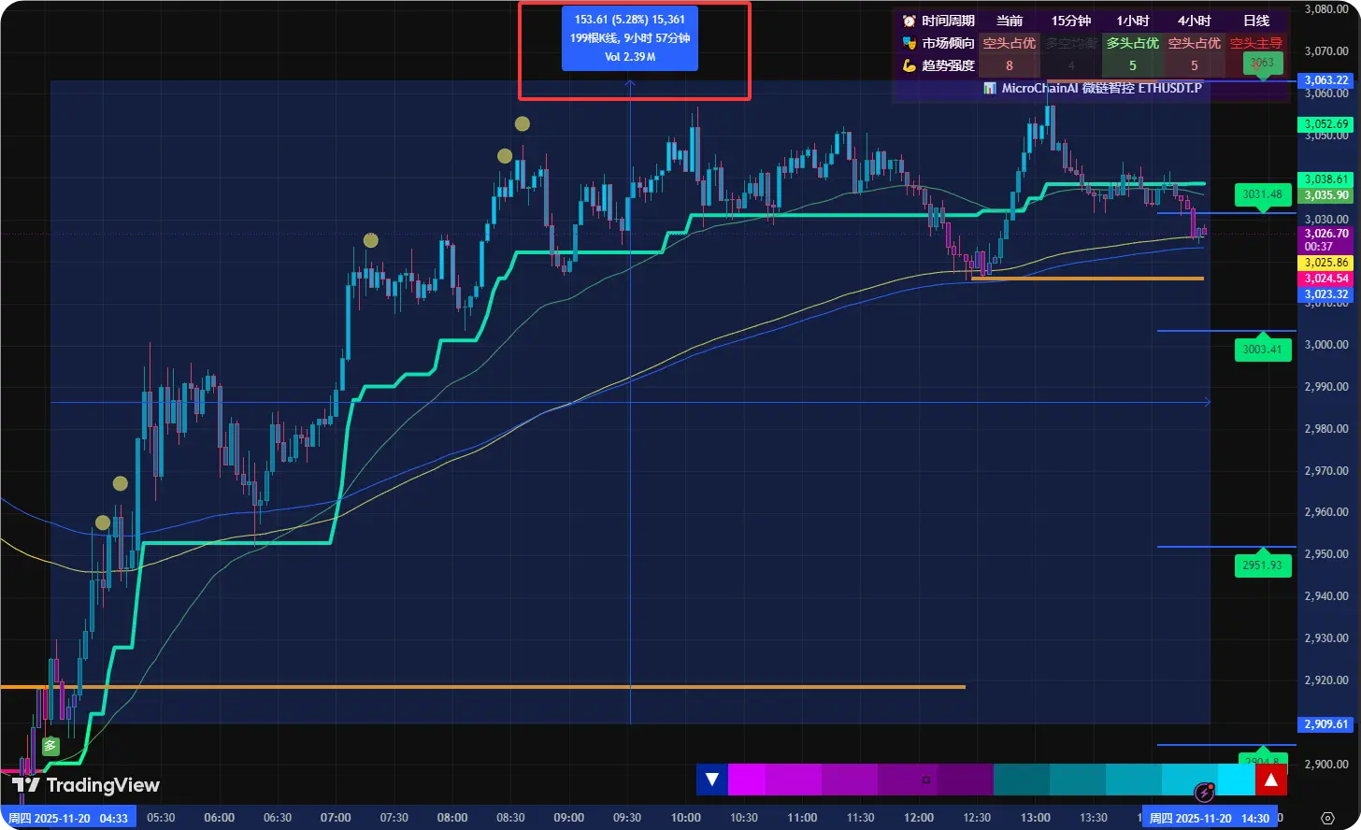Select the 15分钟 timeframe column header
The width and height of the screenshot is (1361, 830).
point(1069,21)
